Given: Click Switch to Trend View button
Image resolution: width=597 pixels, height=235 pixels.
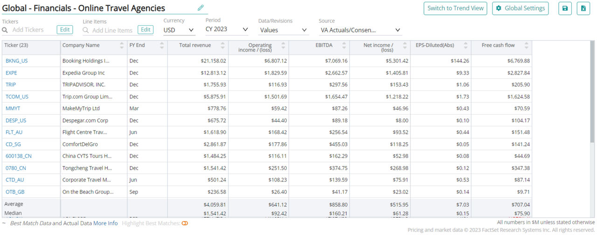Looking at the screenshot, I should 455,8.
